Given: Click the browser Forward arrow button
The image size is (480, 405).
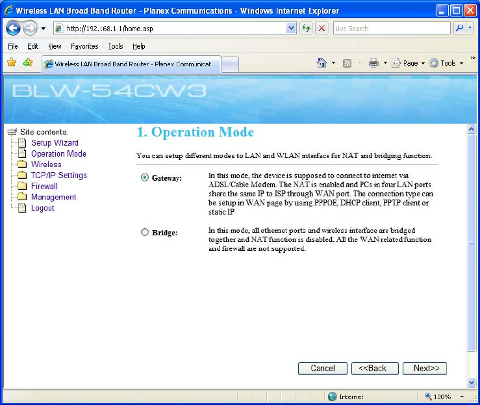Looking at the screenshot, I should pos(31,29).
